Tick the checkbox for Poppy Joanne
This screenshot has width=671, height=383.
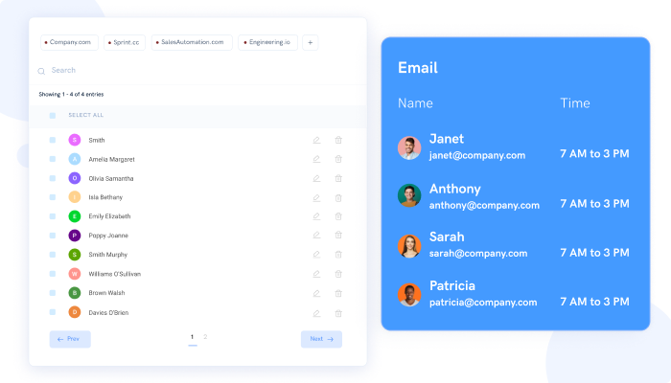52,236
